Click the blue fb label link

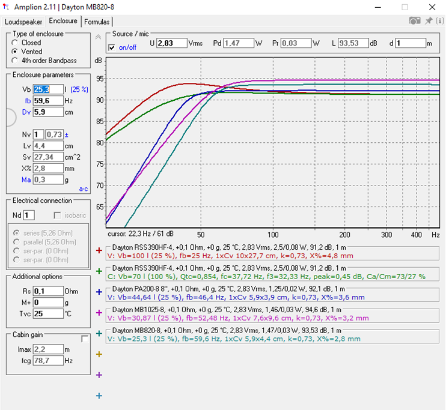tap(28, 101)
